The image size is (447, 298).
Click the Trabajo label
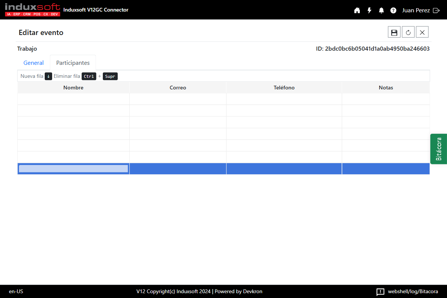point(27,49)
